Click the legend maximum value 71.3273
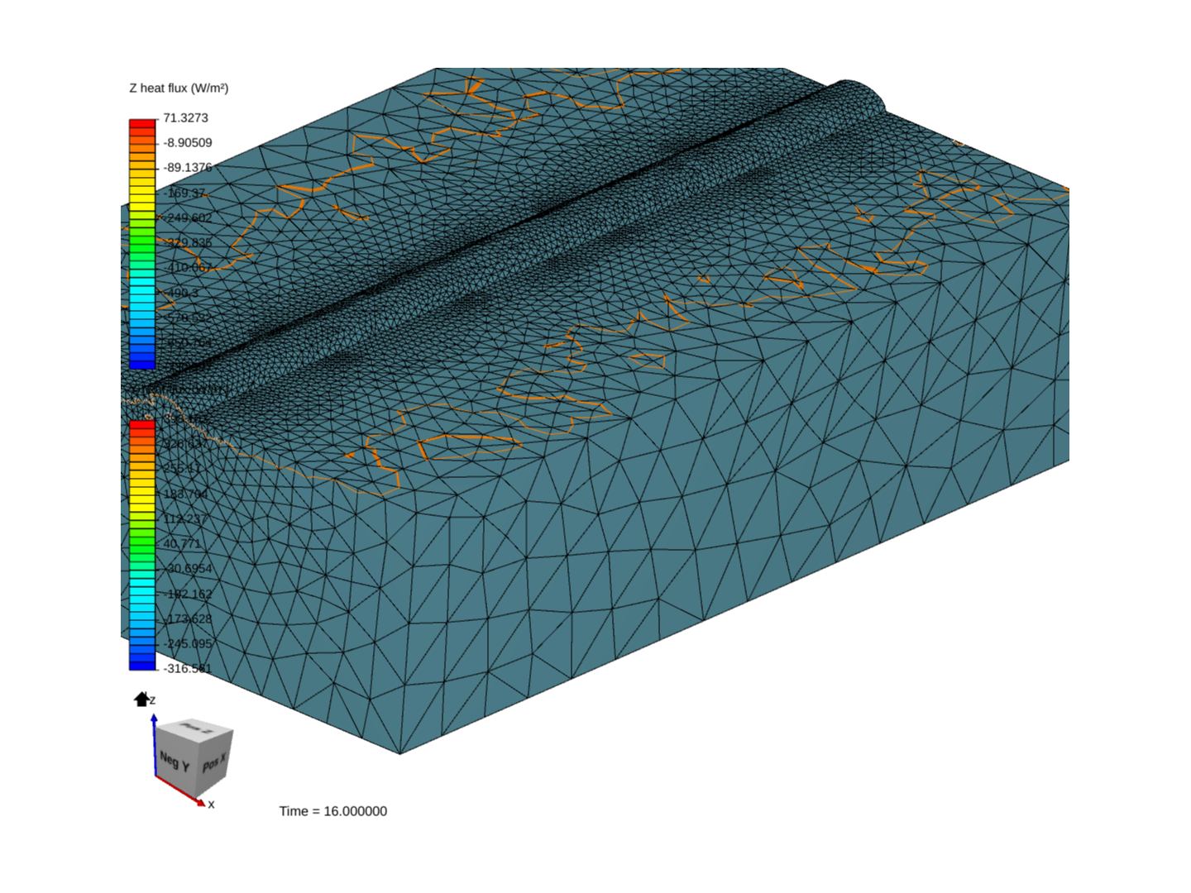1191x893 pixels. [185, 117]
